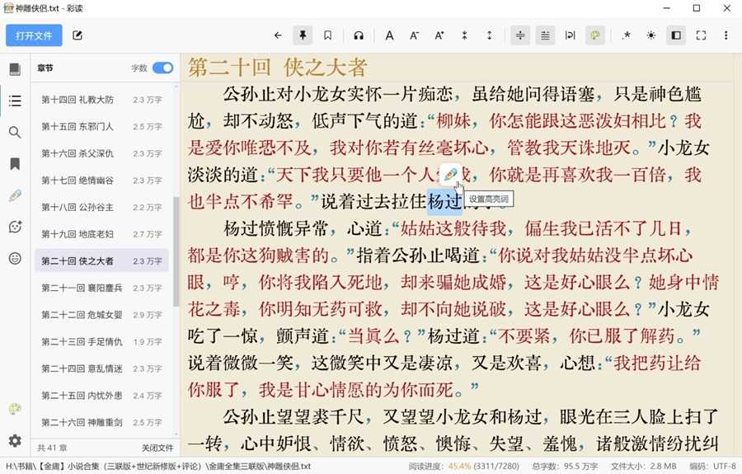Add a bookmark with the bookmark outline icon
The image size is (742, 474).
coord(327,35)
